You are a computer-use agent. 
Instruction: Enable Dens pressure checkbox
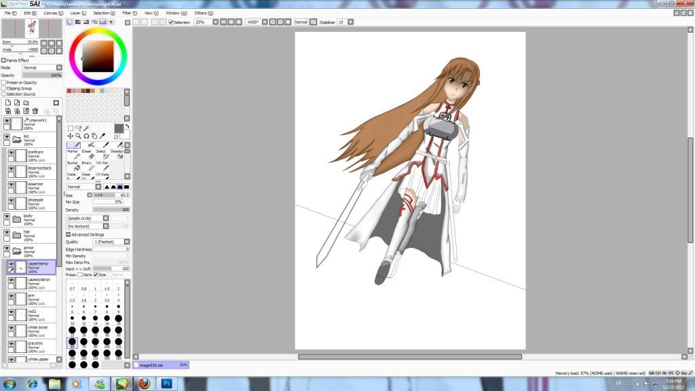click(x=80, y=275)
